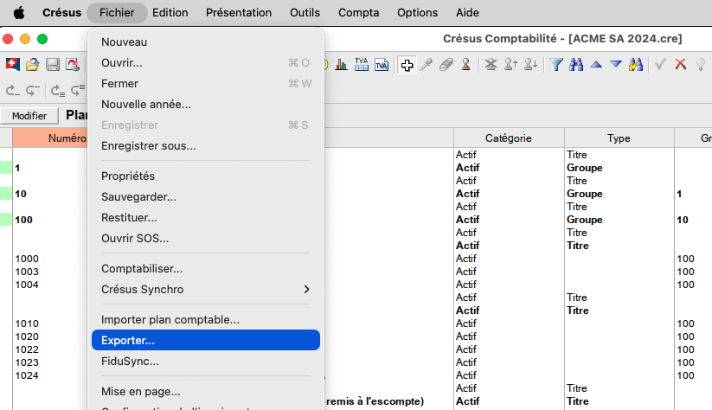
Task: Click the light bulb hint icon
Action: [x=701, y=65]
